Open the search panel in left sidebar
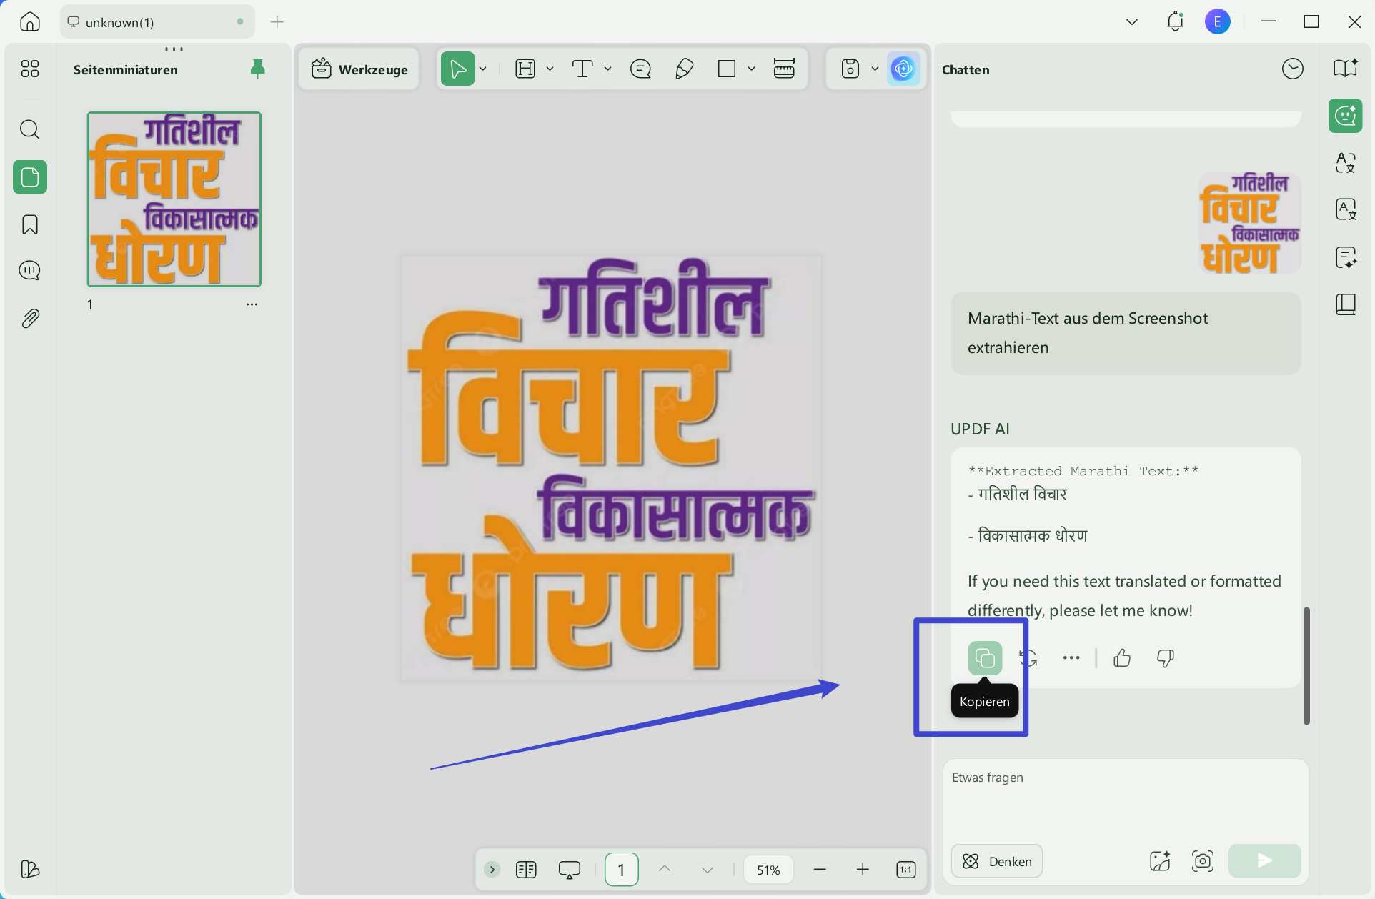 (30, 129)
